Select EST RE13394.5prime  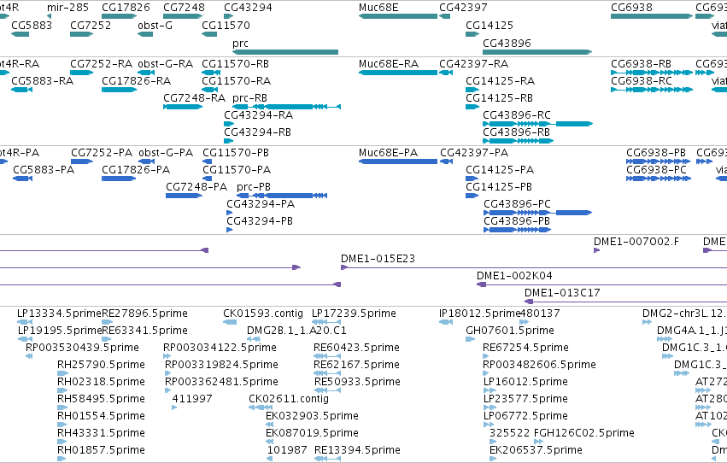click(x=327, y=459)
